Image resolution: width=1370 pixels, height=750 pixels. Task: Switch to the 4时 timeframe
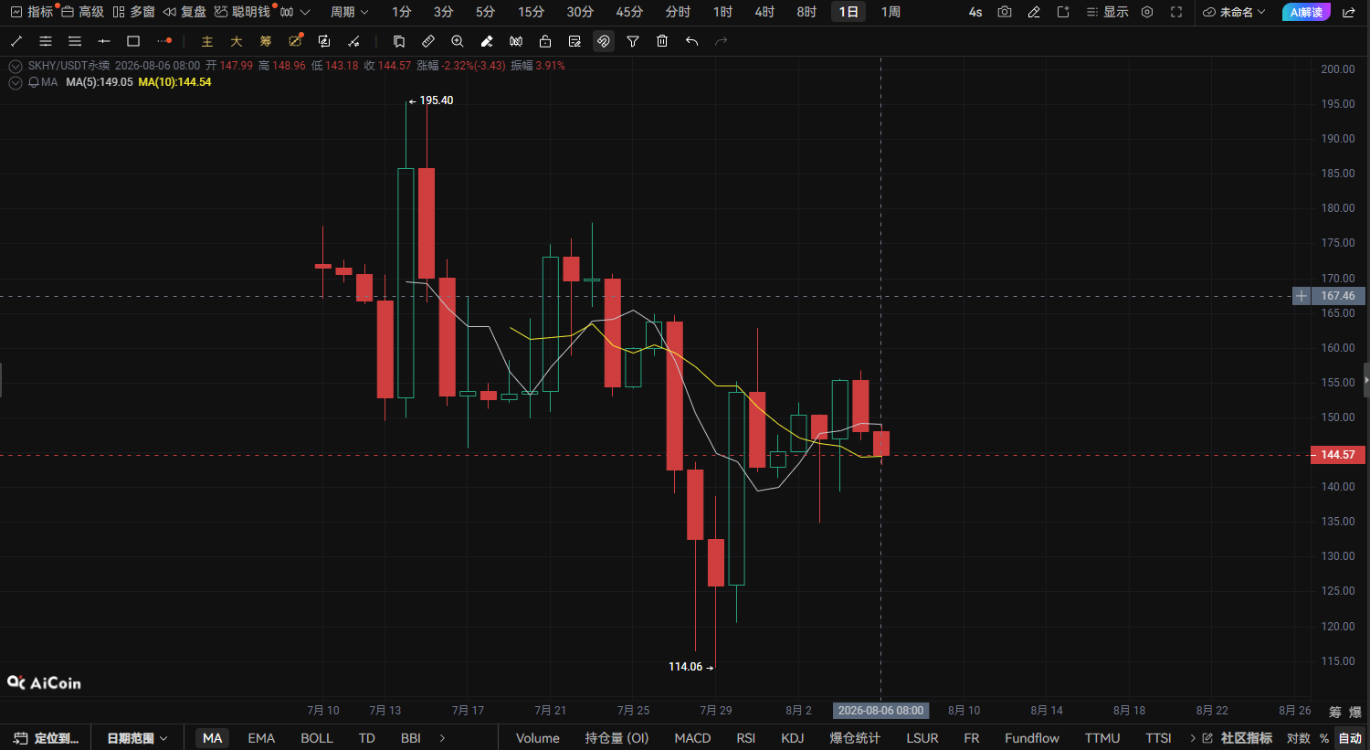(764, 12)
